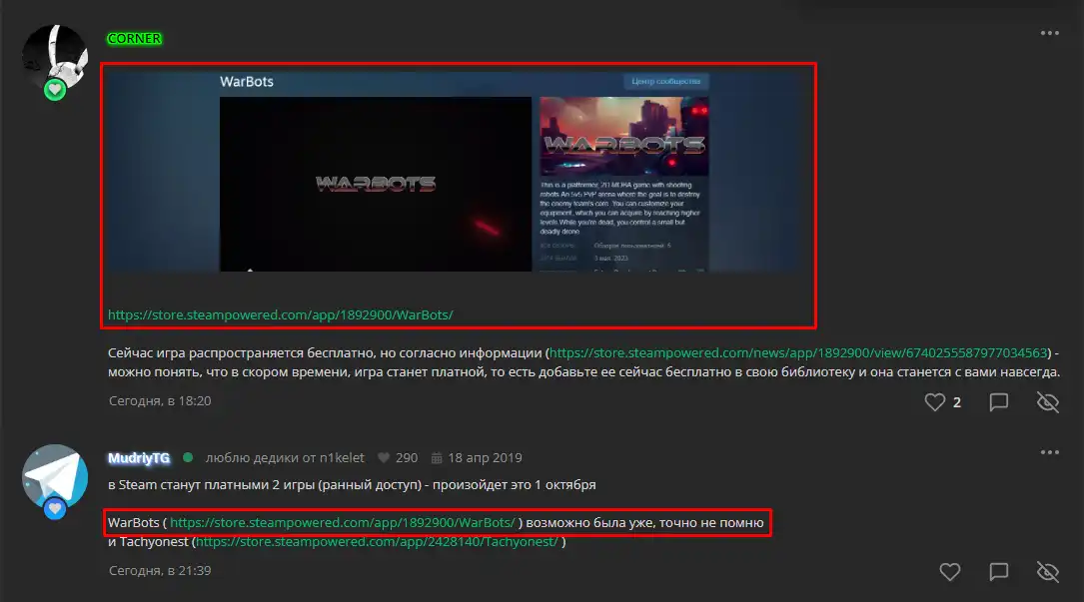The height and width of the screenshot is (602, 1084).
Task: Click the post time 'Сегодня, в 21:39'
Action: (x=160, y=571)
